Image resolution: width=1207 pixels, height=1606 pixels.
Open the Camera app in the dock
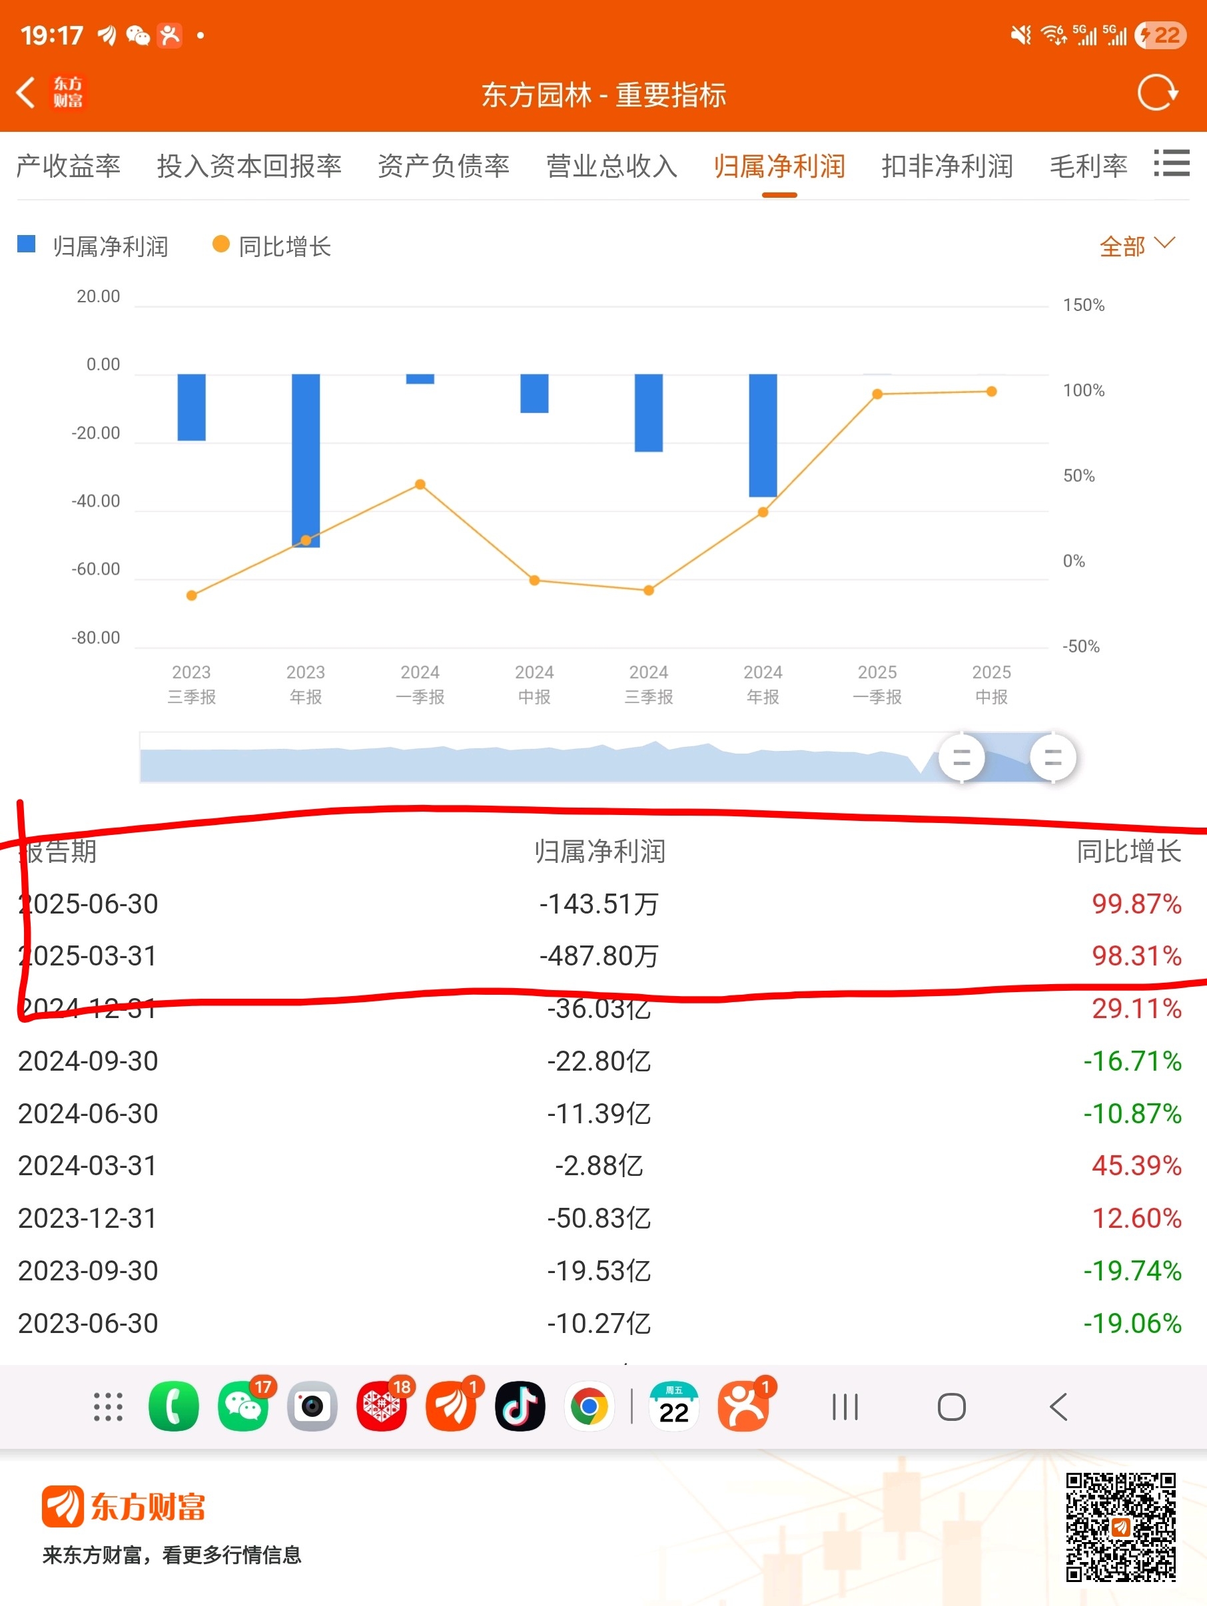[x=312, y=1407]
